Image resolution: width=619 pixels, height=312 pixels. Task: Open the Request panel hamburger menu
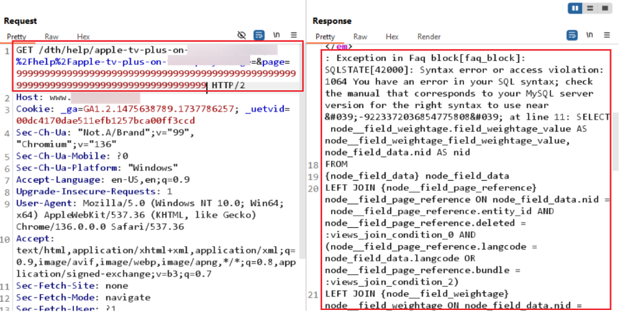click(x=293, y=35)
